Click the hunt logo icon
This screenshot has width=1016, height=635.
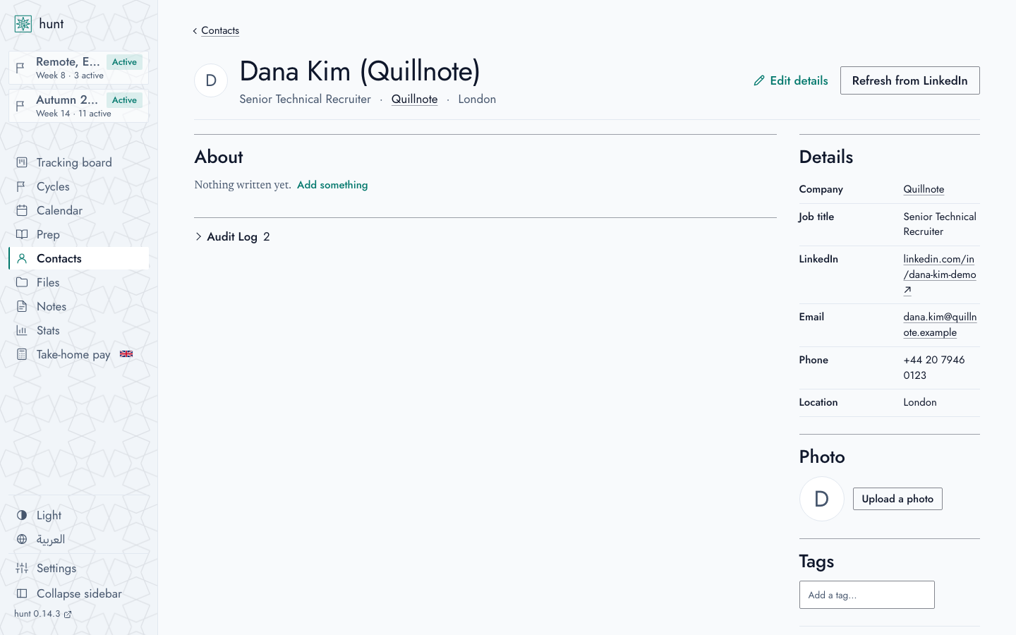pos(23,24)
